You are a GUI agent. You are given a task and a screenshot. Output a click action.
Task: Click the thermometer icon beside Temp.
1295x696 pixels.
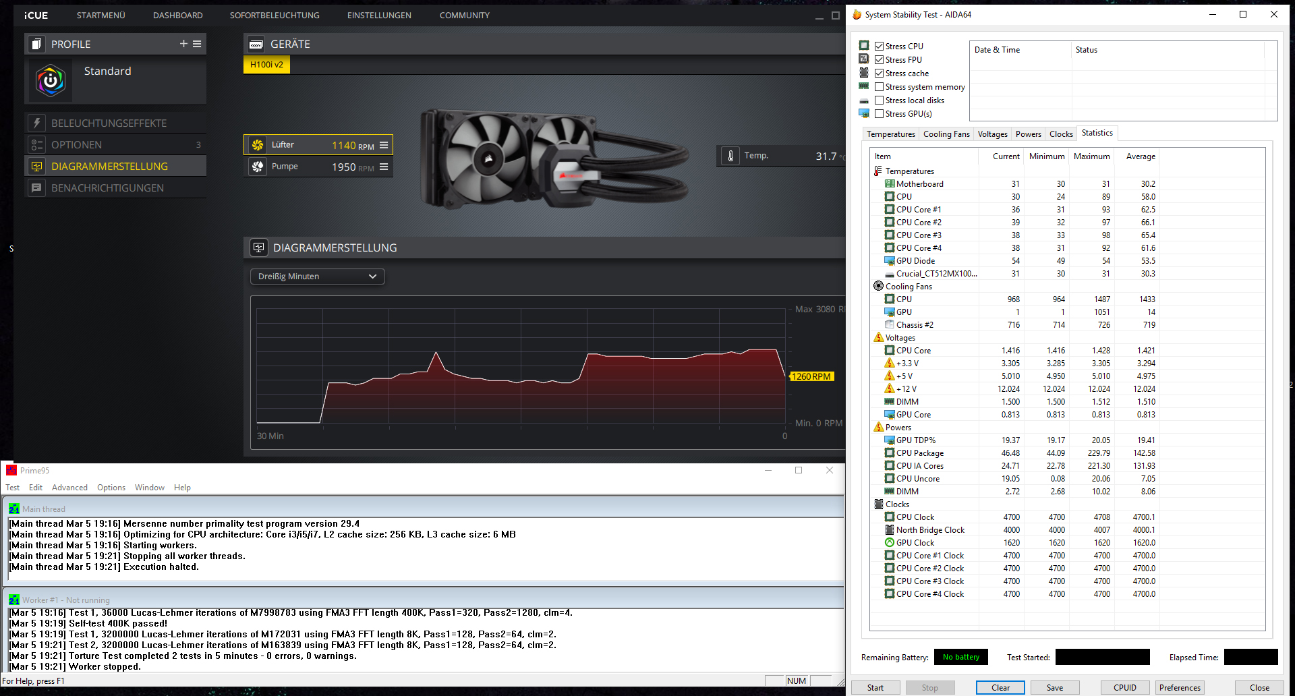[x=730, y=156]
